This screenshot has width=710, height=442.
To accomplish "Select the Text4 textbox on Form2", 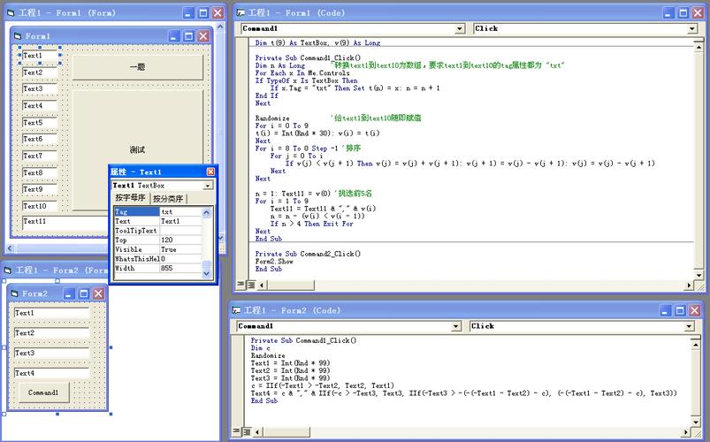I will (x=51, y=373).
